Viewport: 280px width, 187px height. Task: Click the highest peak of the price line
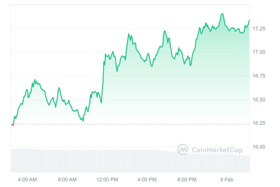(222, 14)
